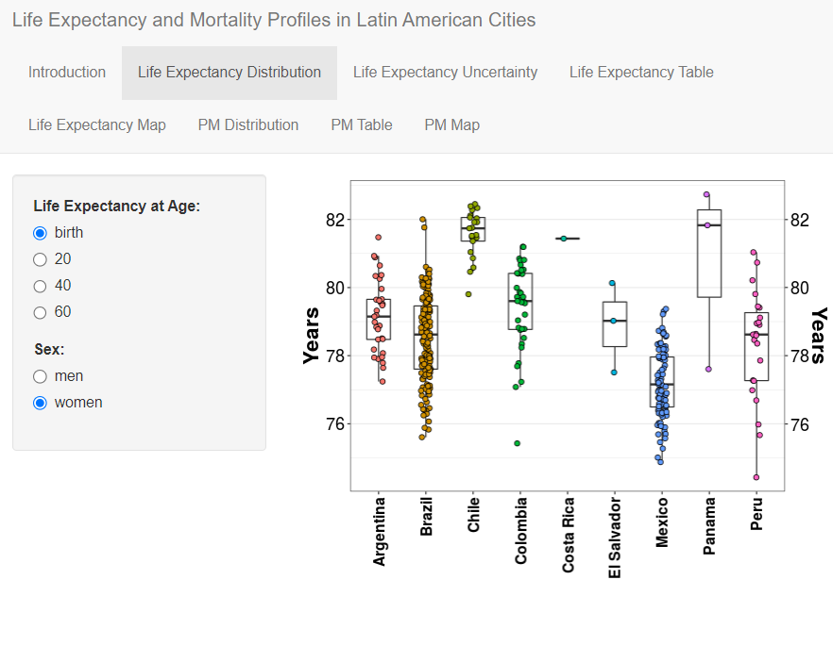Click the purple Panama outlier point
The width and height of the screenshot is (833, 646).
706,195
